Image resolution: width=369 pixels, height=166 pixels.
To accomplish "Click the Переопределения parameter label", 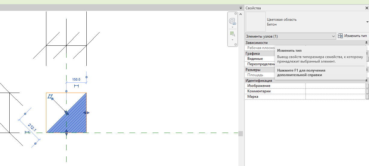I will [261, 64].
